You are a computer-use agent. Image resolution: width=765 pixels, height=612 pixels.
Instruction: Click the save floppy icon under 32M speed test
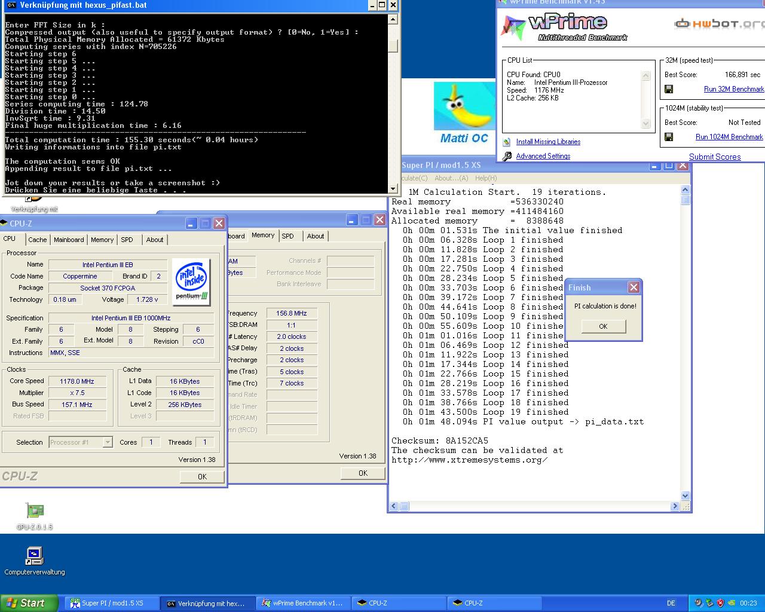click(x=669, y=89)
